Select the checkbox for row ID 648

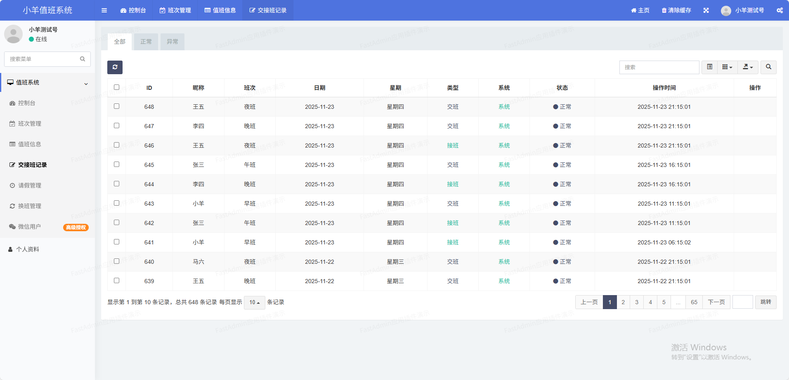[x=116, y=106]
